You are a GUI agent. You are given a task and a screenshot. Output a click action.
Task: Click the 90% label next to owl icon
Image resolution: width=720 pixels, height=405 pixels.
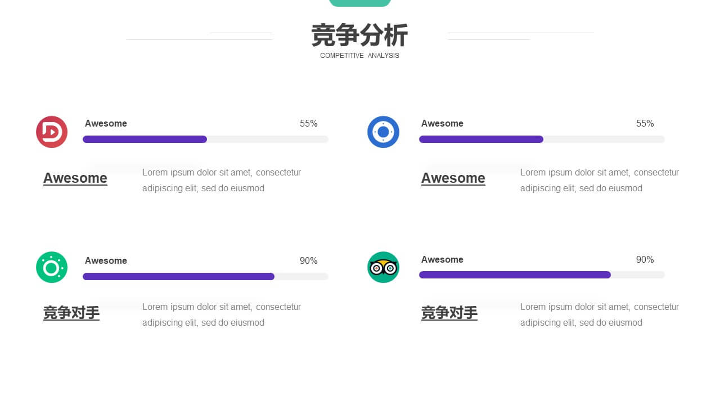click(x=645, y=259)
